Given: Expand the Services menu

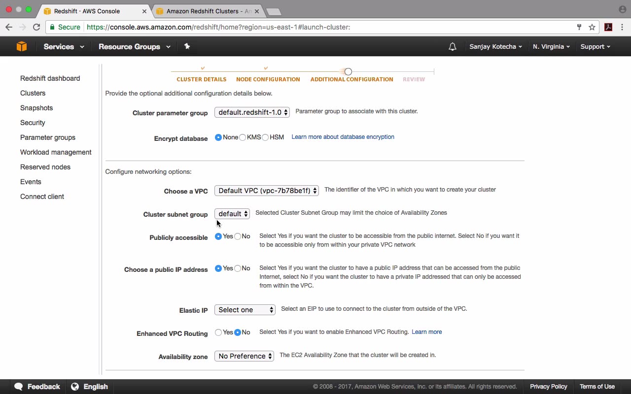Looking at the screenshot, I should 64,47.
